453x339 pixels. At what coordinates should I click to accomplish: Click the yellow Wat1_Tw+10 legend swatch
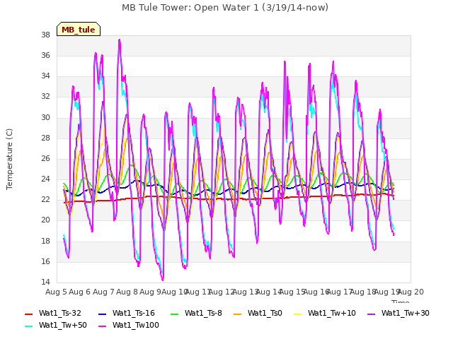(297, 314)
